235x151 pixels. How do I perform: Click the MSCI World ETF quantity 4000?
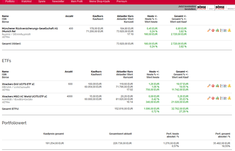coord(69,96)
